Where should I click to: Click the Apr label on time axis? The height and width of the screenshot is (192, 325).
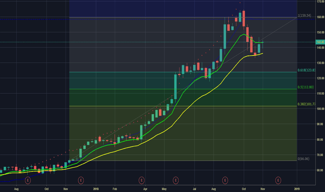tap(145, 189)
